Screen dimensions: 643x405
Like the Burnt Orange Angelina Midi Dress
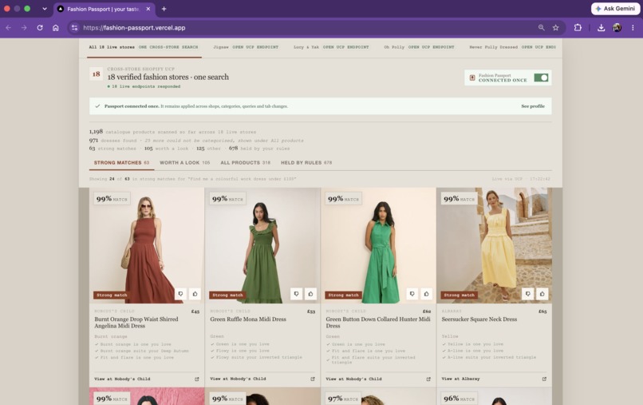coord(195,294)
